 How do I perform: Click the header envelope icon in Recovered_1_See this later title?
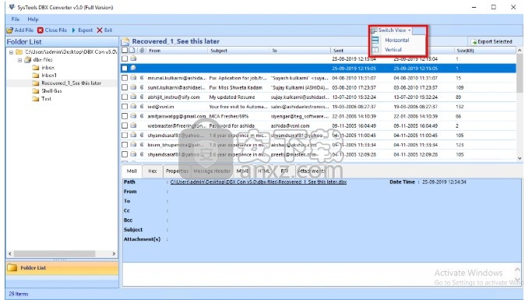(125, 41)
